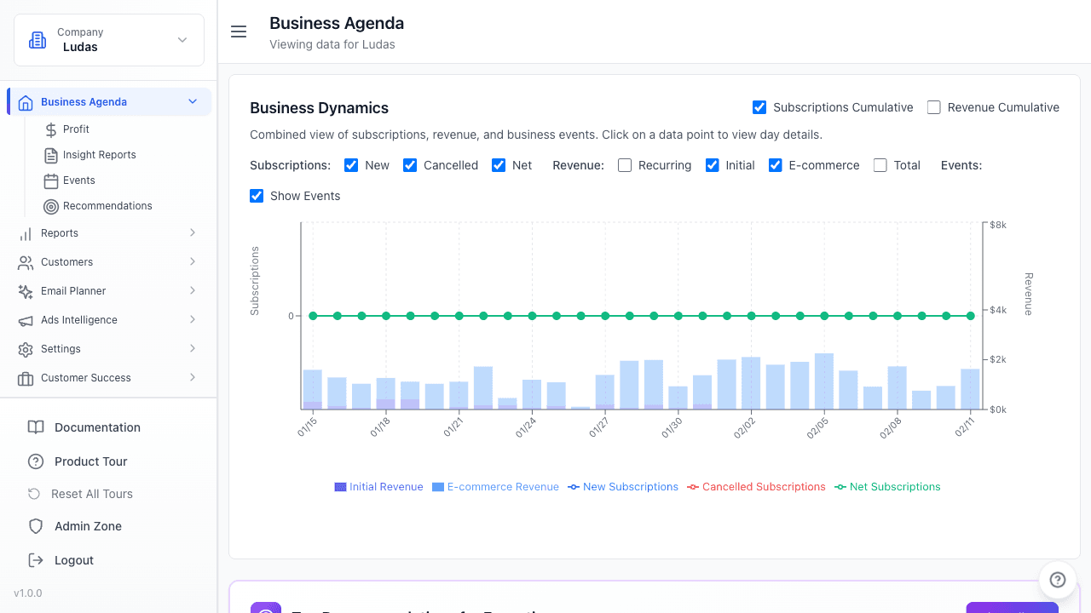The image size is (1091, 613).
Task: Click the Logout link
Action: (72, 559)
